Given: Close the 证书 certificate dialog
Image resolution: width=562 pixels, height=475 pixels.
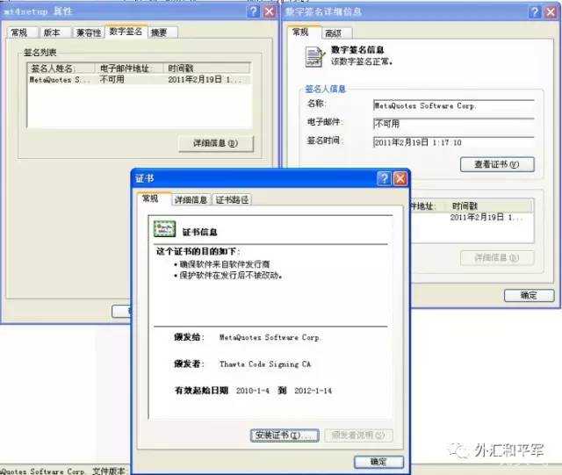Looking at the screenshot, I should click(400, 178).
